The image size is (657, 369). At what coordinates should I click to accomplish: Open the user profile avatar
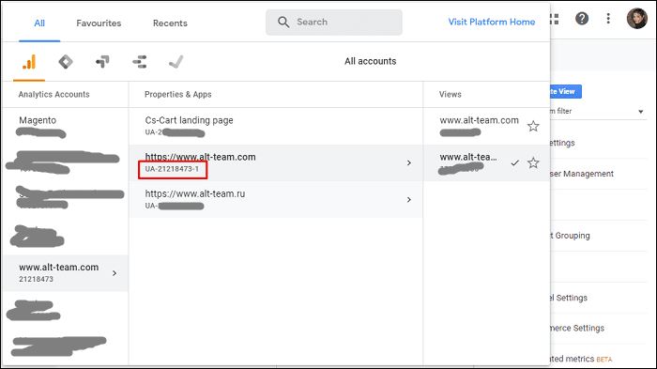tap(637, 19)
